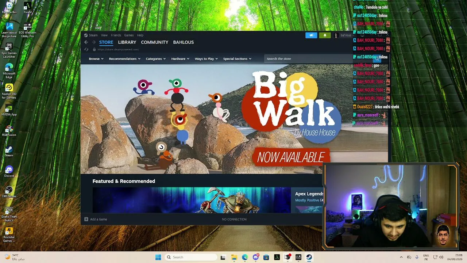Go back using Steam's back arrow
467x263 pixels.
pyautogui.click(x=86, y=42)
